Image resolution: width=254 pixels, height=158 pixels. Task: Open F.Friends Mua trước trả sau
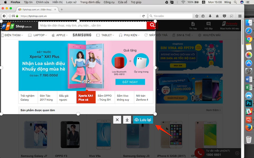230,26
